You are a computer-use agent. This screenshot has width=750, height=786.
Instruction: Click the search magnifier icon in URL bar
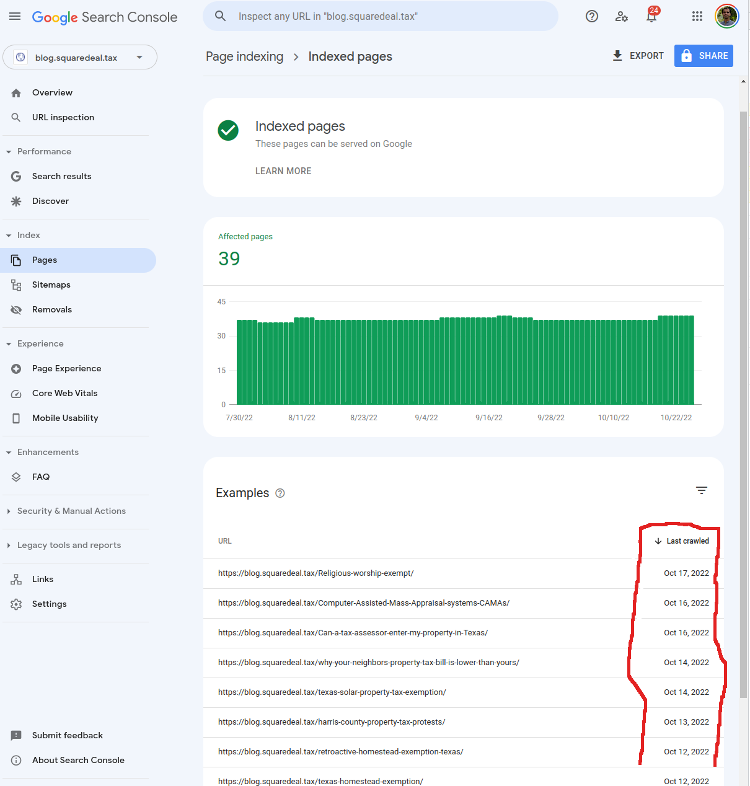(221, 16)
